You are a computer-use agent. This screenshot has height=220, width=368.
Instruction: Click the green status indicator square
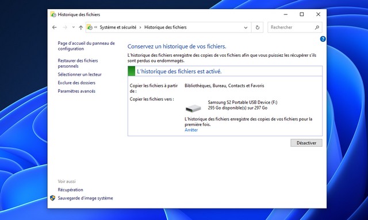point(132,71)
